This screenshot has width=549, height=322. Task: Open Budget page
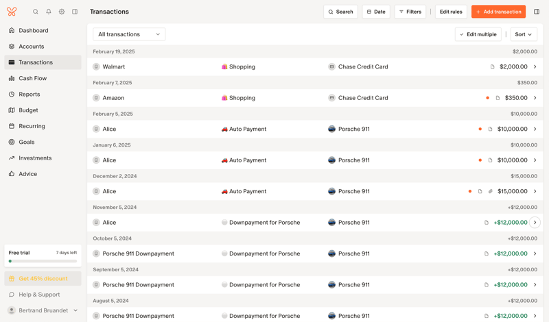coord(43,110)
